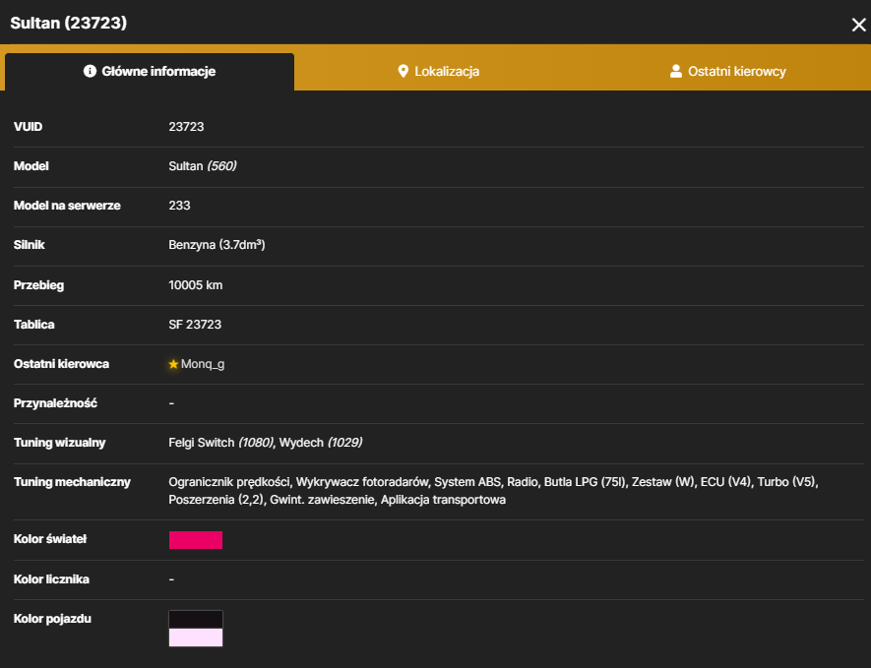Click the black vehicle color swatch
The image size is (871, 668).
point(196,619)
